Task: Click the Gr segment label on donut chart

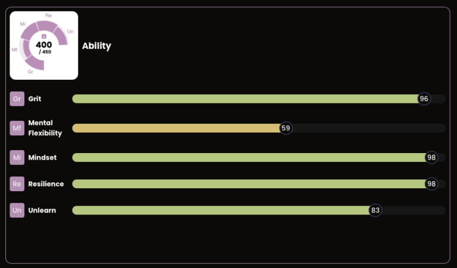Action: click(30, 71)
